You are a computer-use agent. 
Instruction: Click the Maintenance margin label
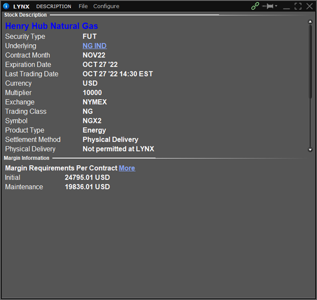coord(24,187)
